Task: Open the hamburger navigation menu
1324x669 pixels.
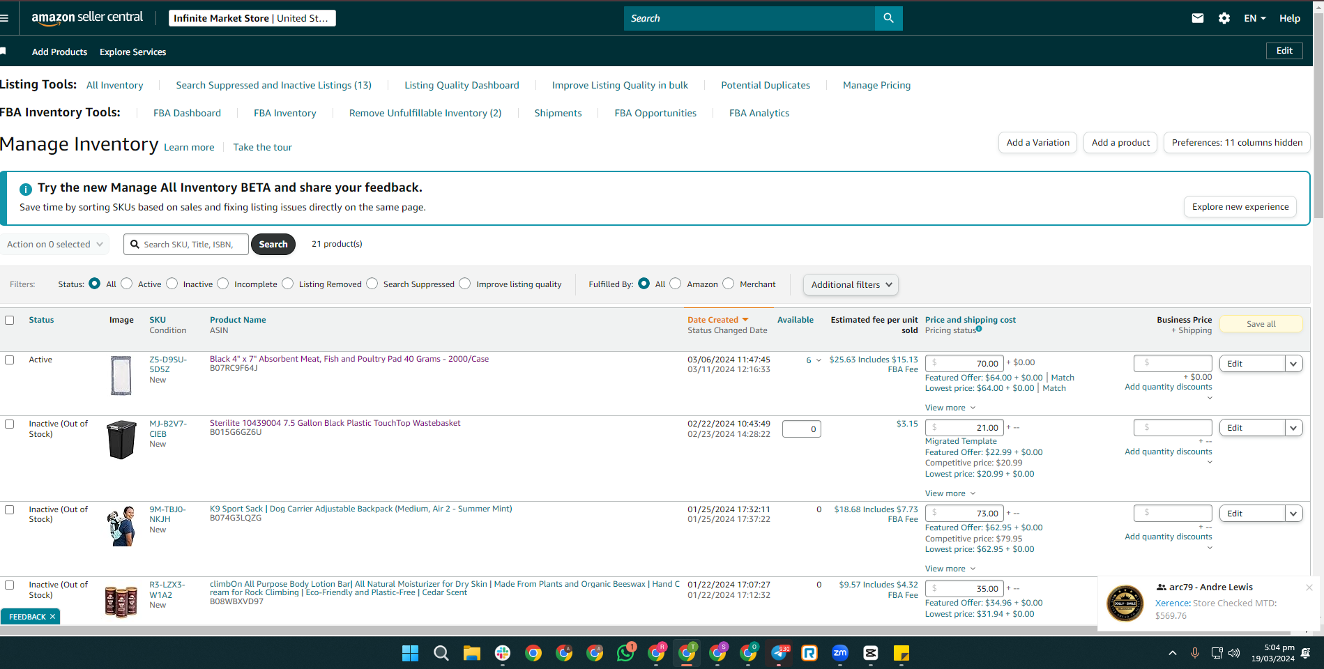Action: tap(4, 18)
